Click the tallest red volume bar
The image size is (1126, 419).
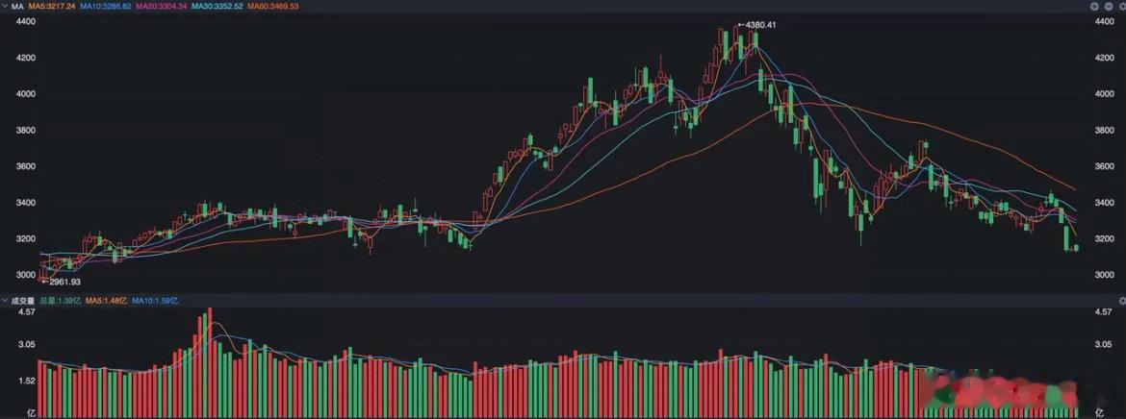click(x=210, y=362)
